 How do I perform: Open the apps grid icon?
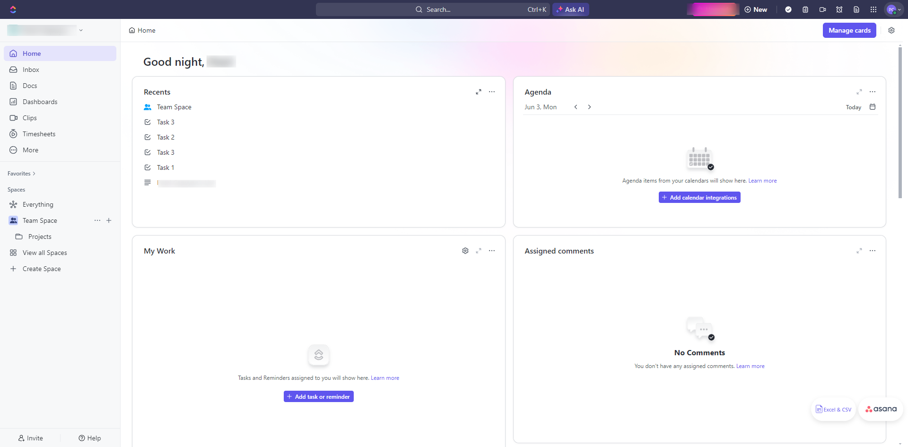coord(873,9)
